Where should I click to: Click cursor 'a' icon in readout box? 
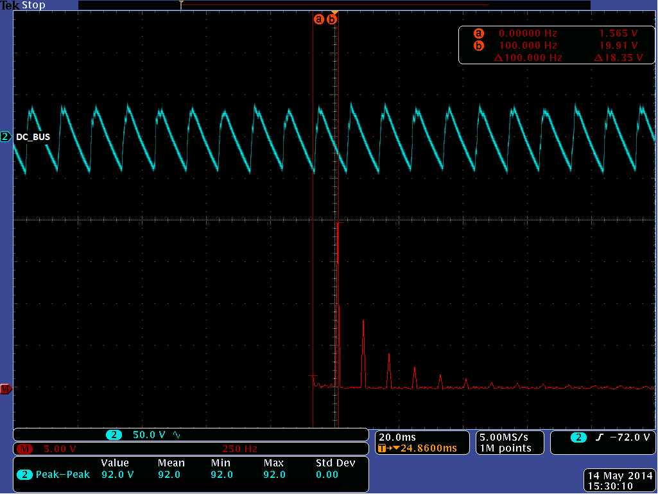click(478, 33)
